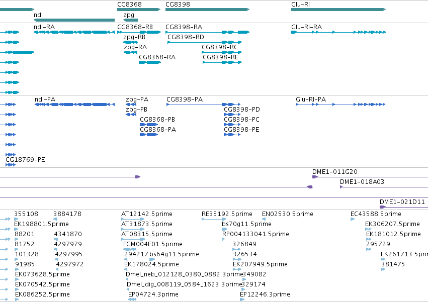Viewport: 428px width, 302px height.
Task: Click zpg-RB transcript
Action: [x=130, y=42]
